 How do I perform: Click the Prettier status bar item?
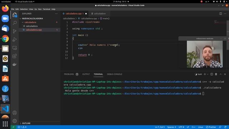[211, 127]
